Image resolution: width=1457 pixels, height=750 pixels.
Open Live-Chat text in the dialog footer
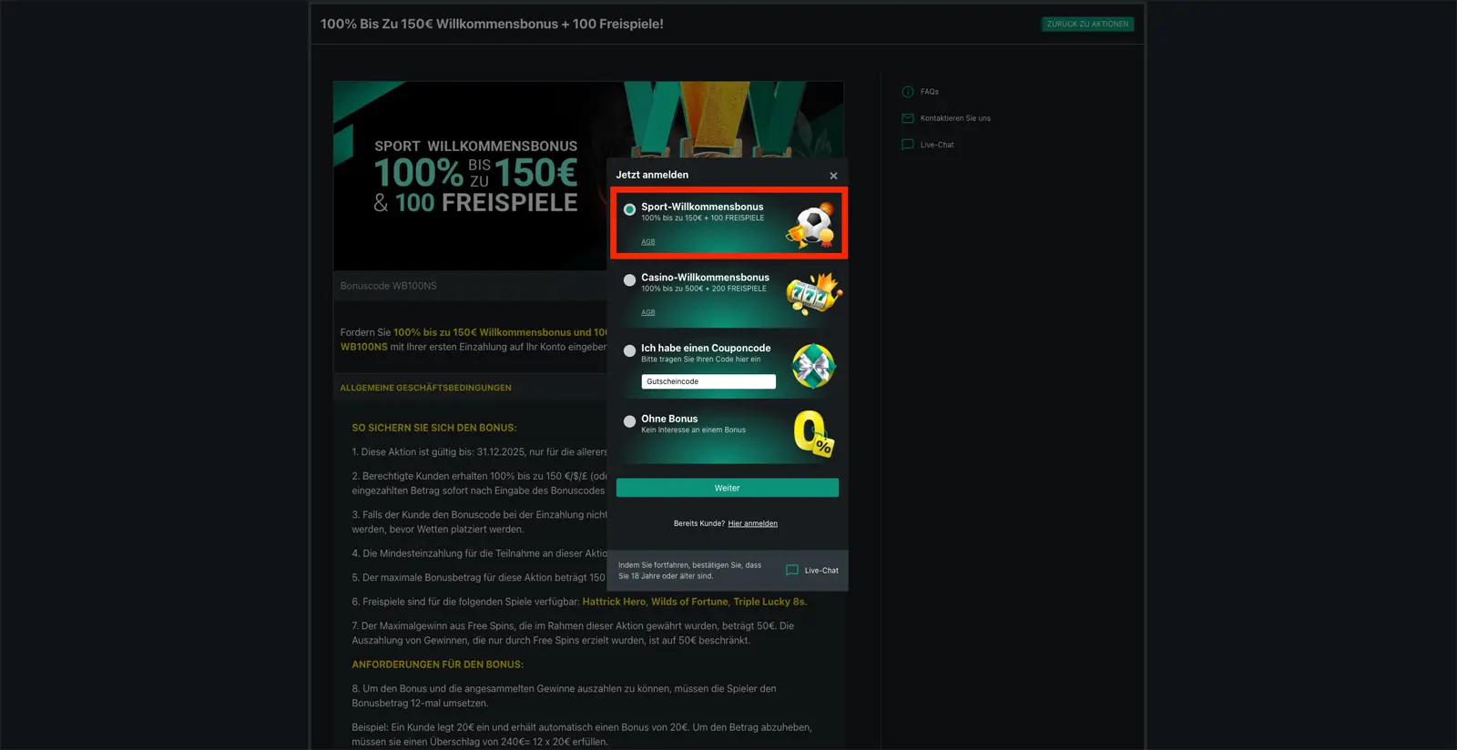821,571
